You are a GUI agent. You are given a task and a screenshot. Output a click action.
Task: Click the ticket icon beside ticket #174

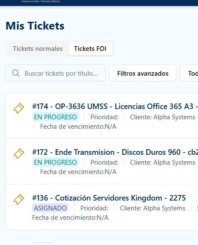(x=19, y=108)
